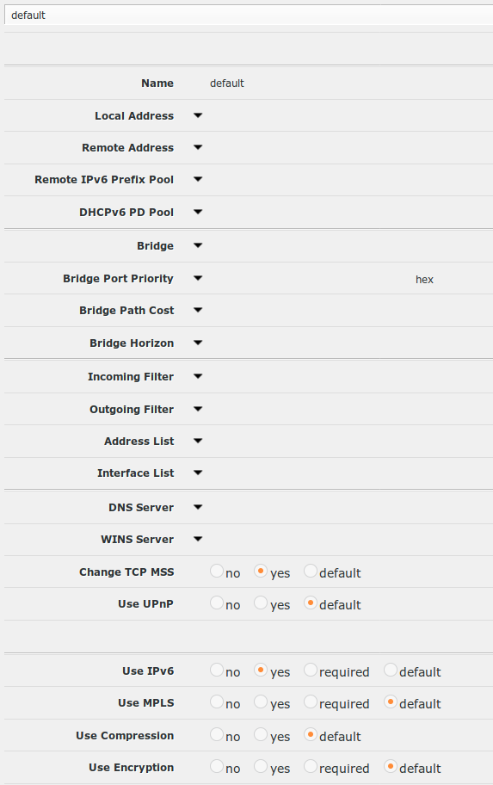Expand the DHCPv6 PD Pool arrow

[198, 213]
